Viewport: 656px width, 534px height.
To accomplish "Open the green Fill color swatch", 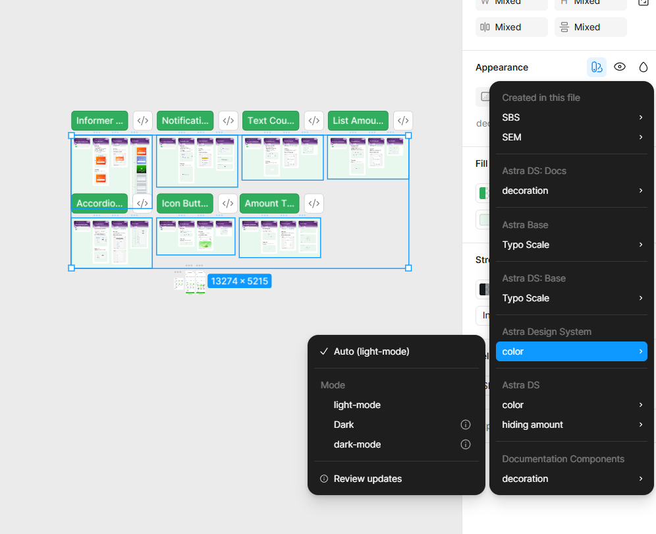I will pyautogui.click(x=484, y=193).
